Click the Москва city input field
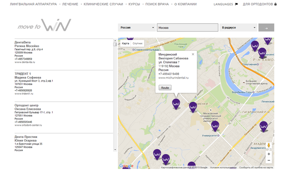Viewport: 282px width, 176px height. [188, 27]
